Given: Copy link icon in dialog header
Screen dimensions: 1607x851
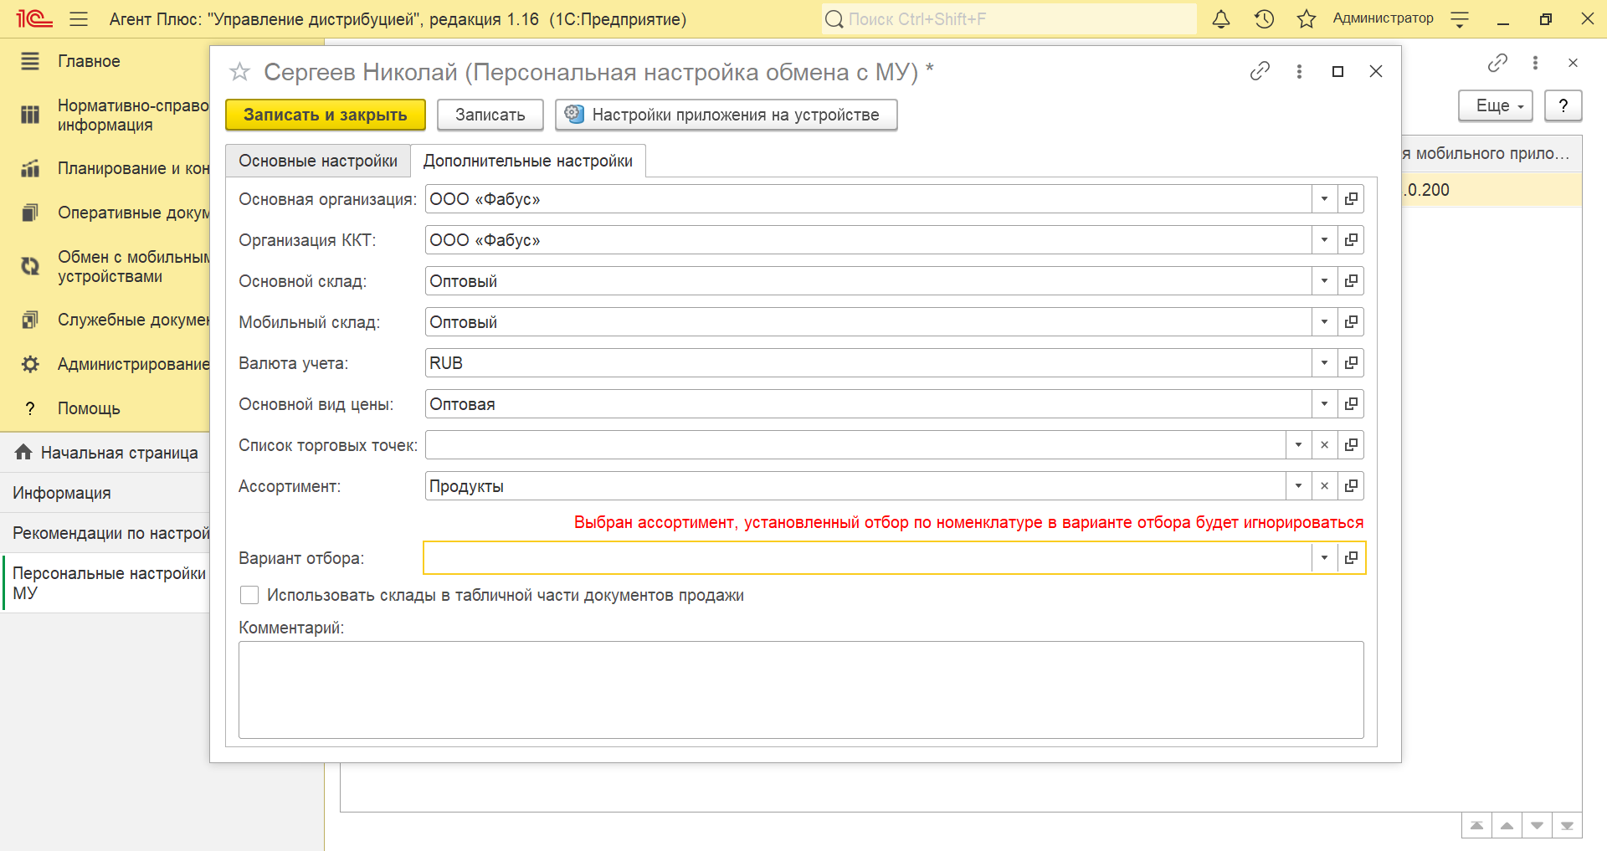Looking at the screenshot, I should [1260, 71].
